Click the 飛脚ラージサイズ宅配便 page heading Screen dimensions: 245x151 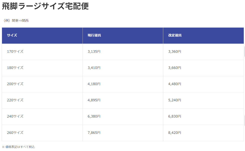click(45, 6)
